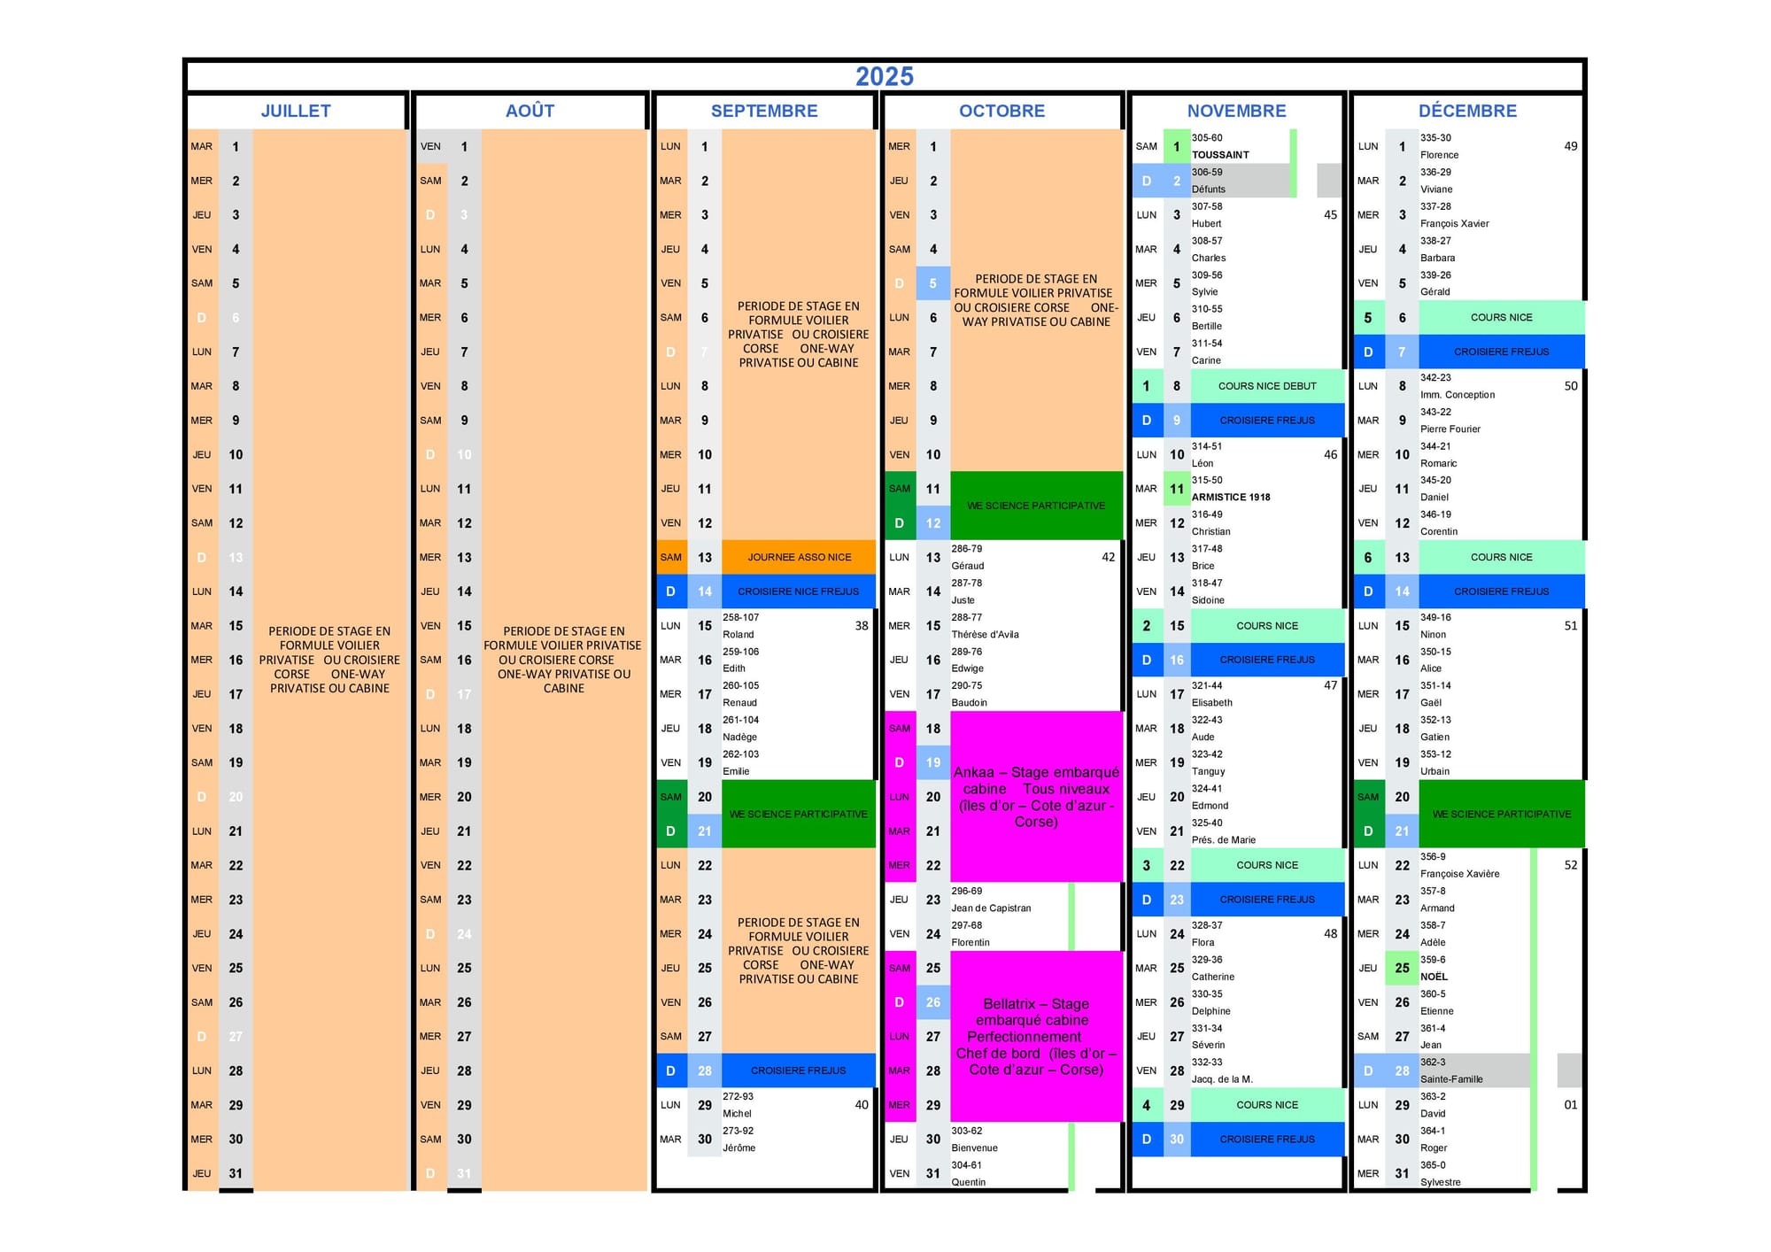The height and width of the screenshot is (1252, 1771).
Task: Select the ARMISTICE 1918 entry
Action: coord(1231,498)
